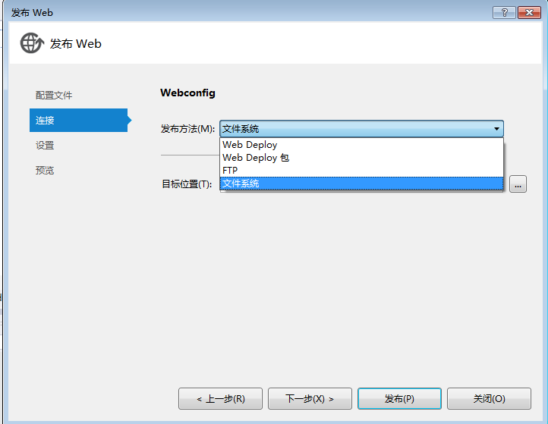
Task: Select 文件系统 in the dropdown list
Action: (x=361, y=184)
